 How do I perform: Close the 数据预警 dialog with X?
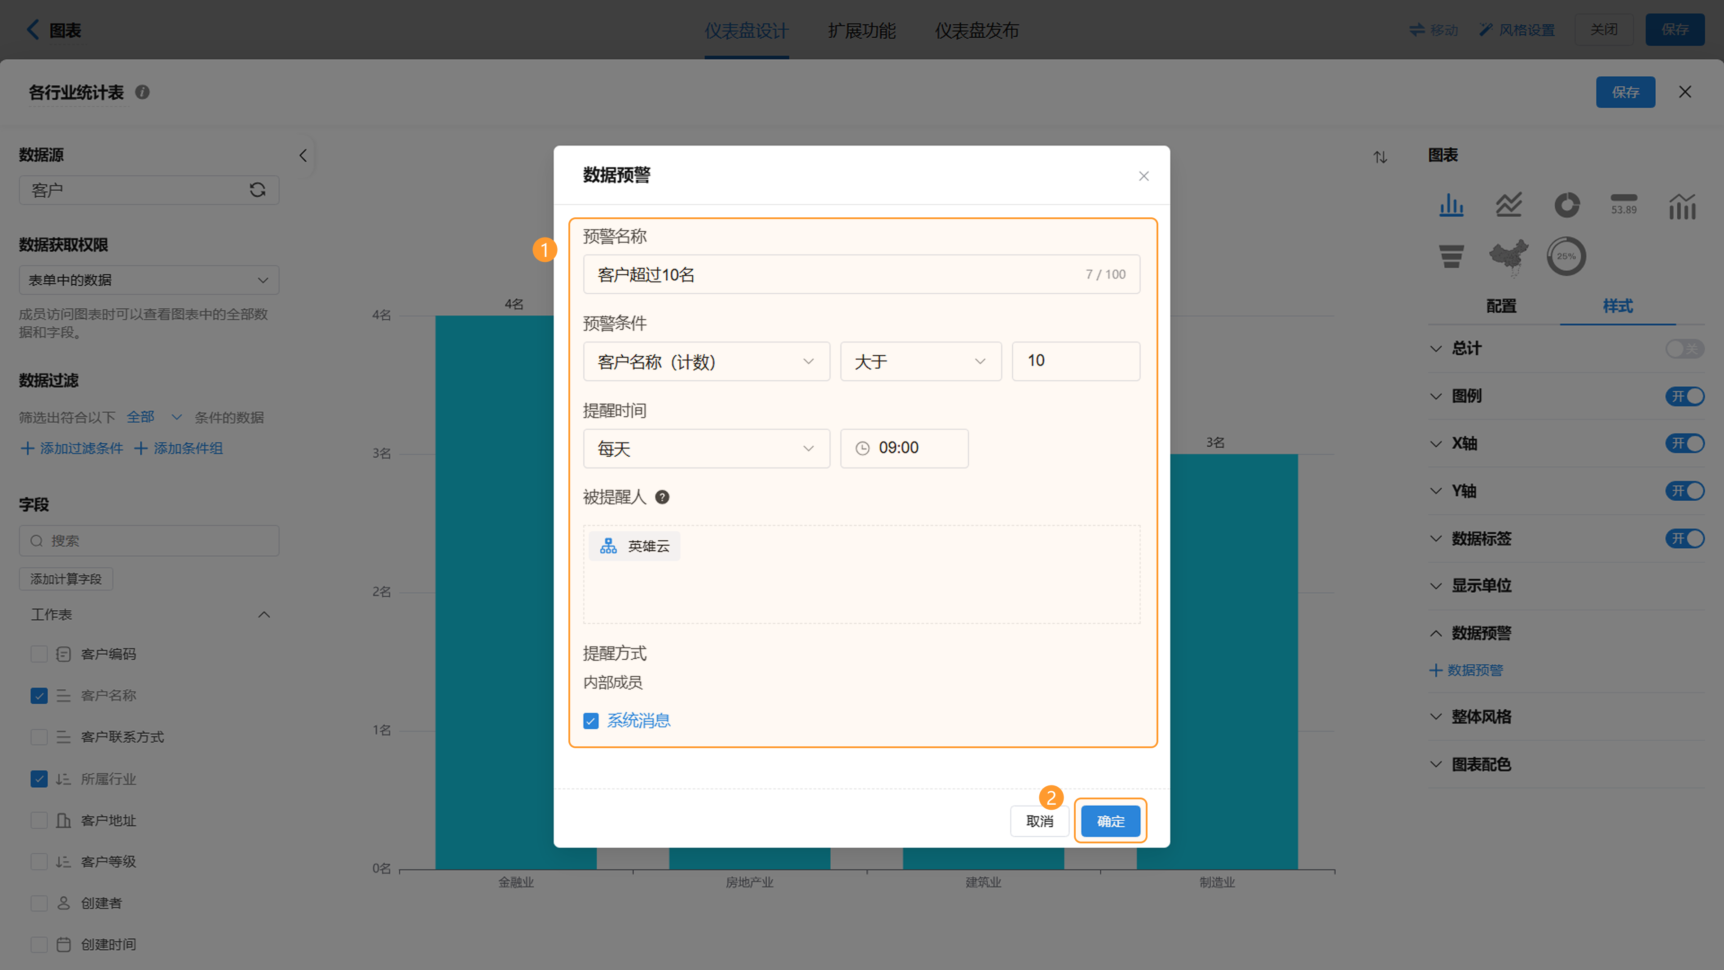pos(1144,176)
